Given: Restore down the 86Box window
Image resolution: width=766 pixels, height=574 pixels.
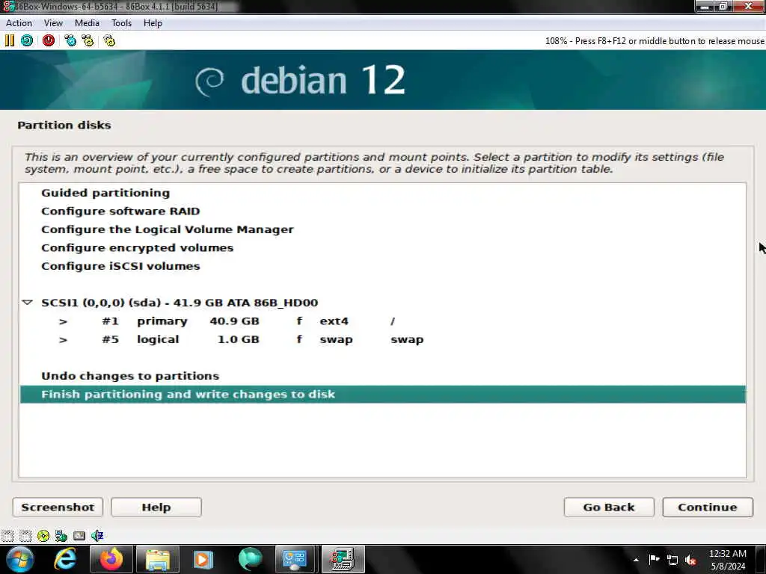Looking at the screenshot, I should (x=723, y=6).
